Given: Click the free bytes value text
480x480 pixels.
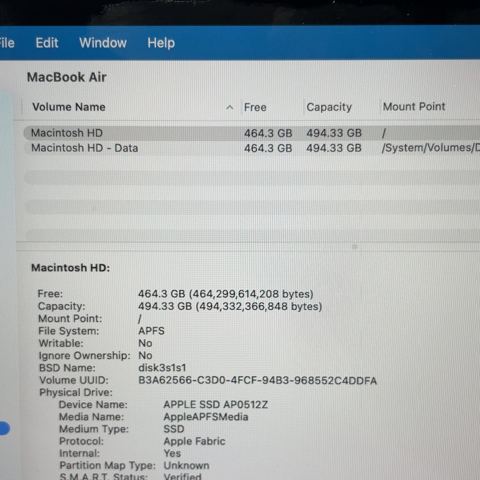Looking at the screenshot, I should click(x=226, y=294).
